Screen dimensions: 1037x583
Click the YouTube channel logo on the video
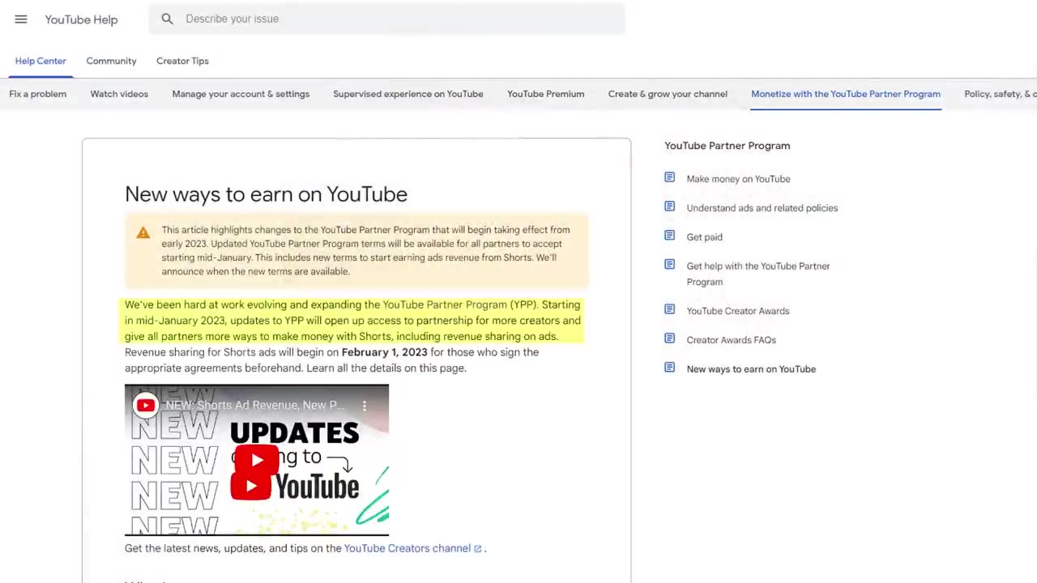pyautogui.click(x=146, y=406)
